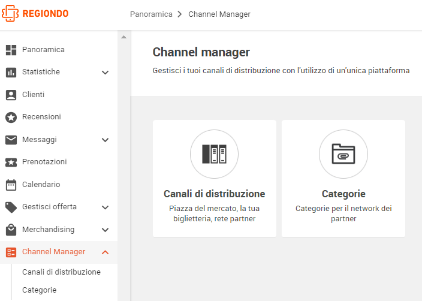Click the Recensioni star icon
Screen dimensions: 422x301
click(x=11, y=118)
